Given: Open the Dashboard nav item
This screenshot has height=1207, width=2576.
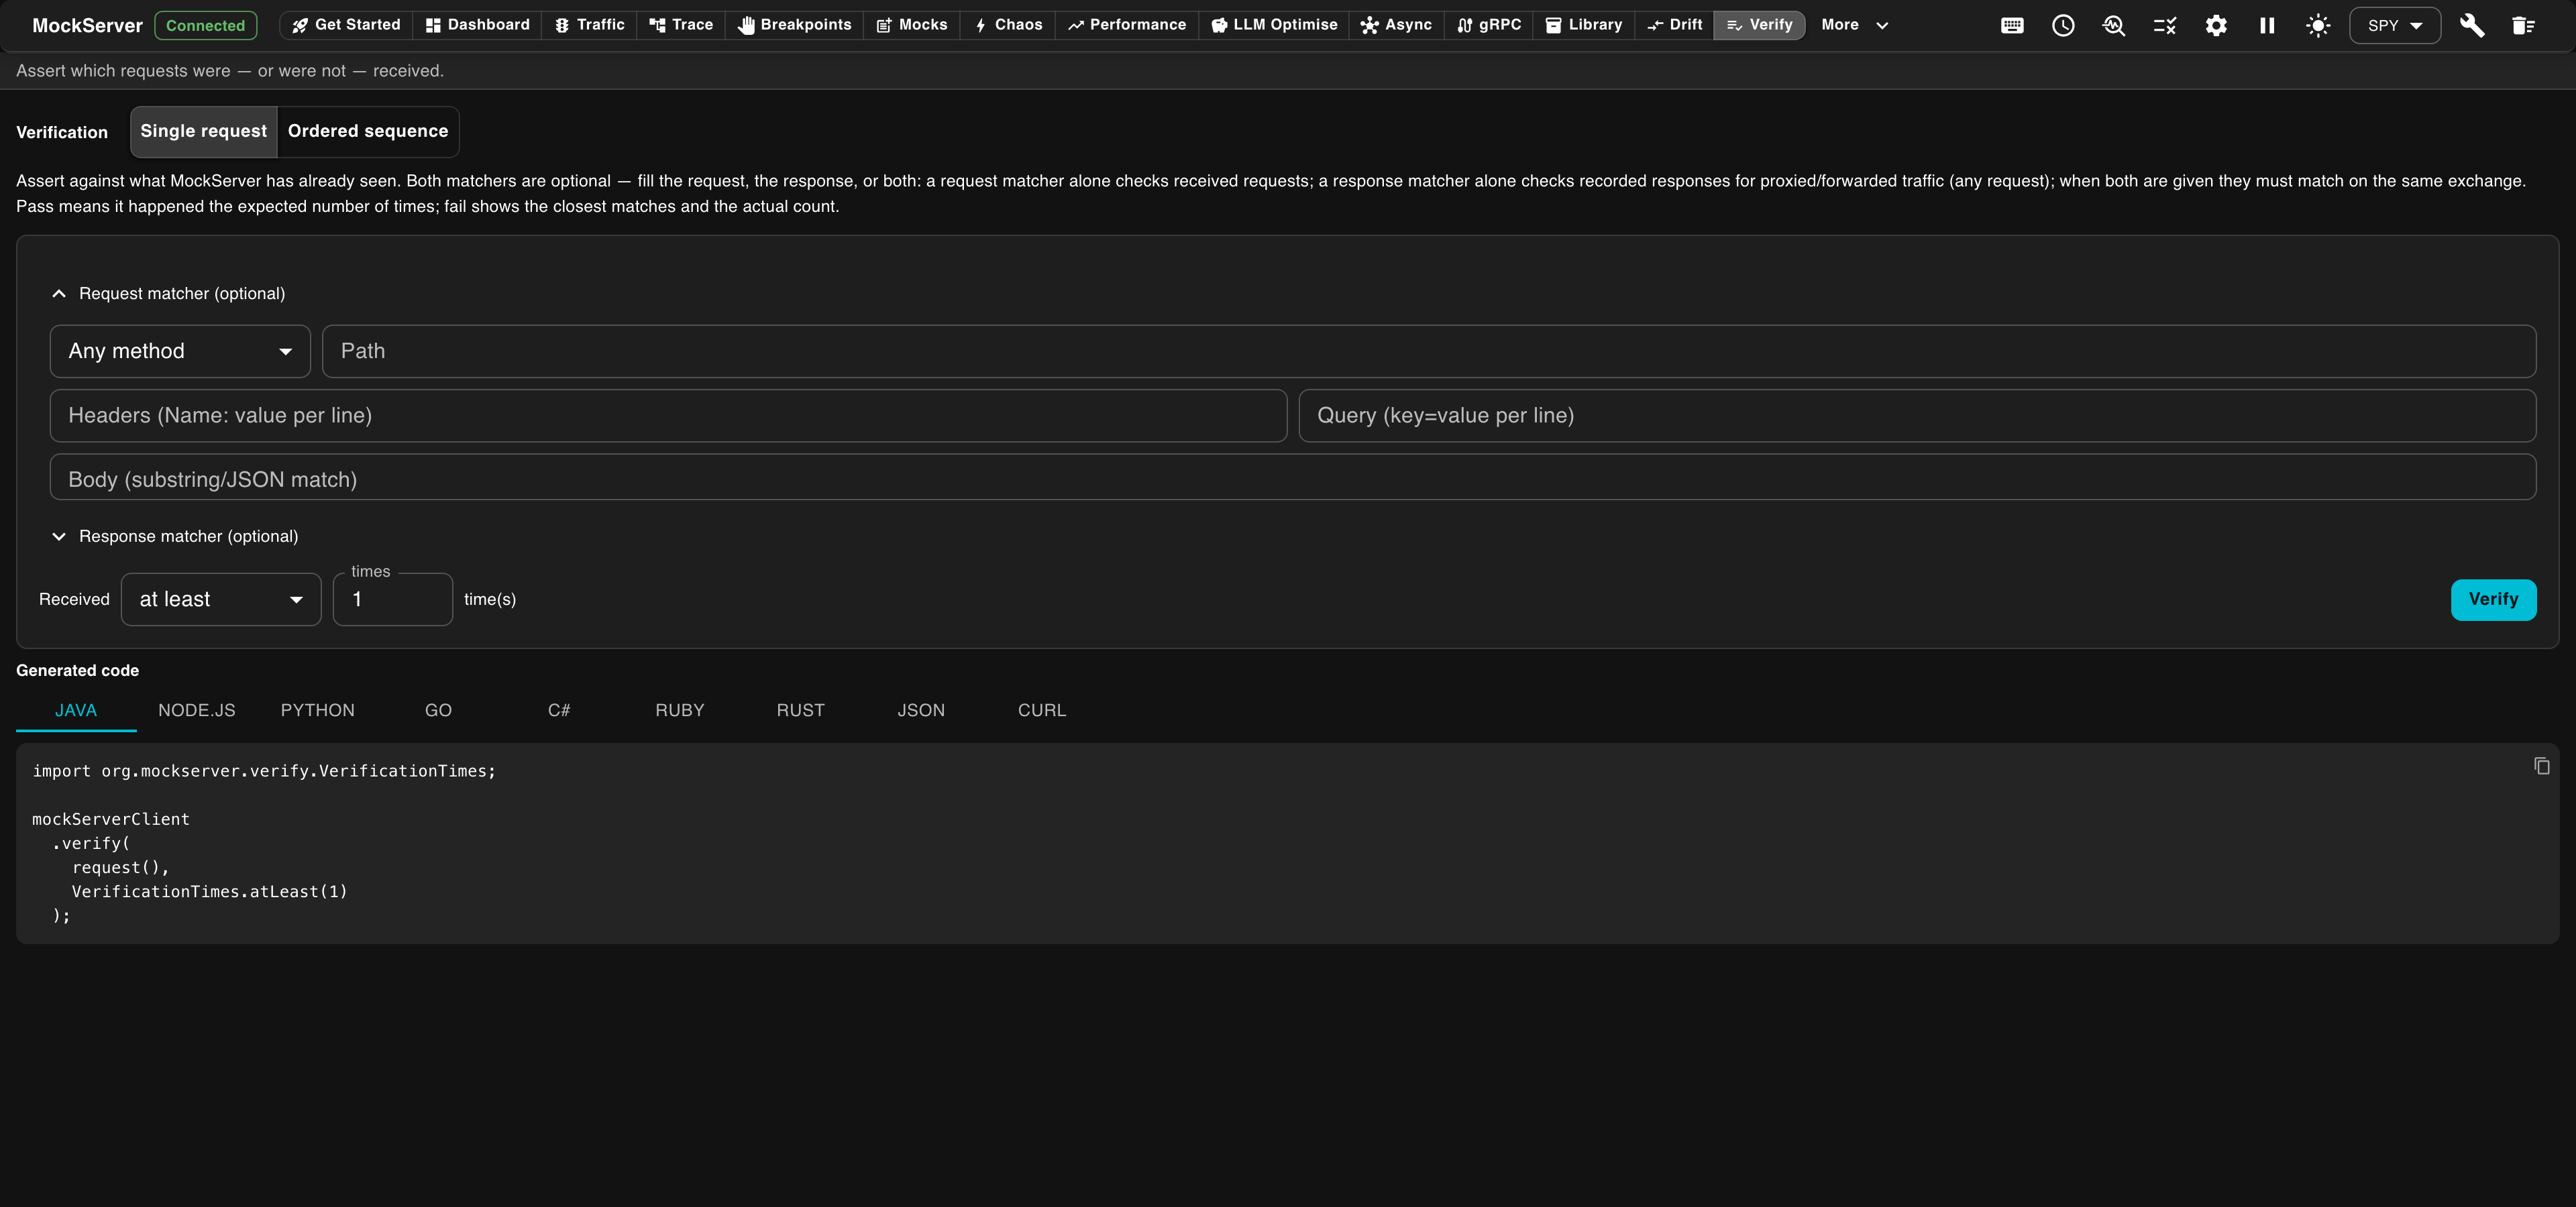Looking at the screenshot, I should point(477,25).
